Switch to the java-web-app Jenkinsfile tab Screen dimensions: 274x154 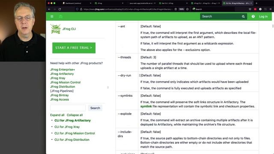(141, 3)
